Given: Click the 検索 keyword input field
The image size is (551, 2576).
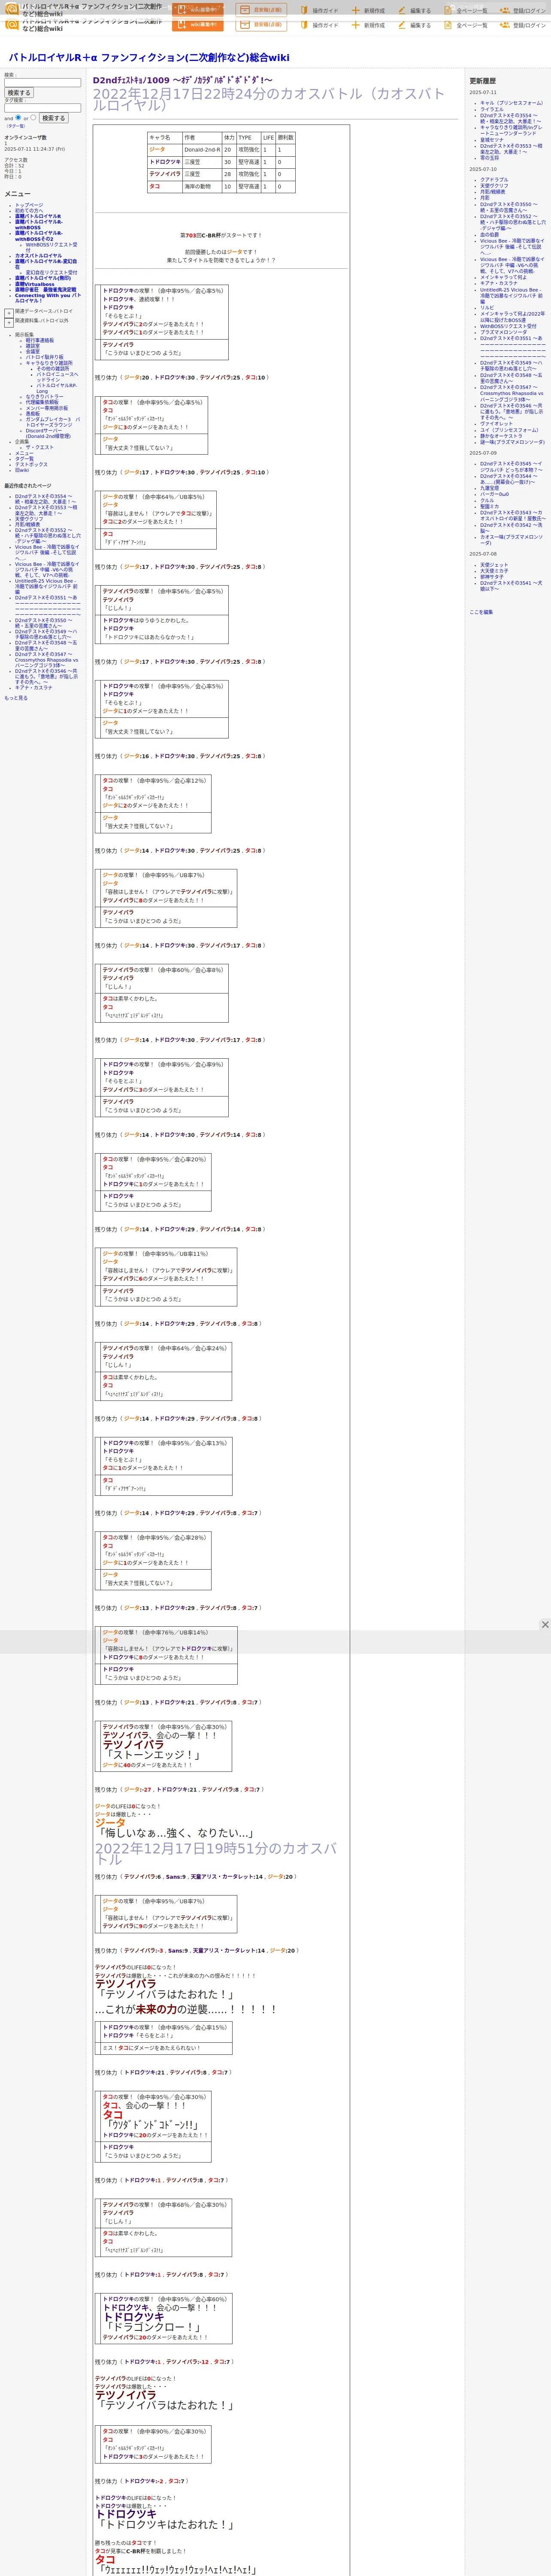Looking at the screenshot, I should (42, 83).
